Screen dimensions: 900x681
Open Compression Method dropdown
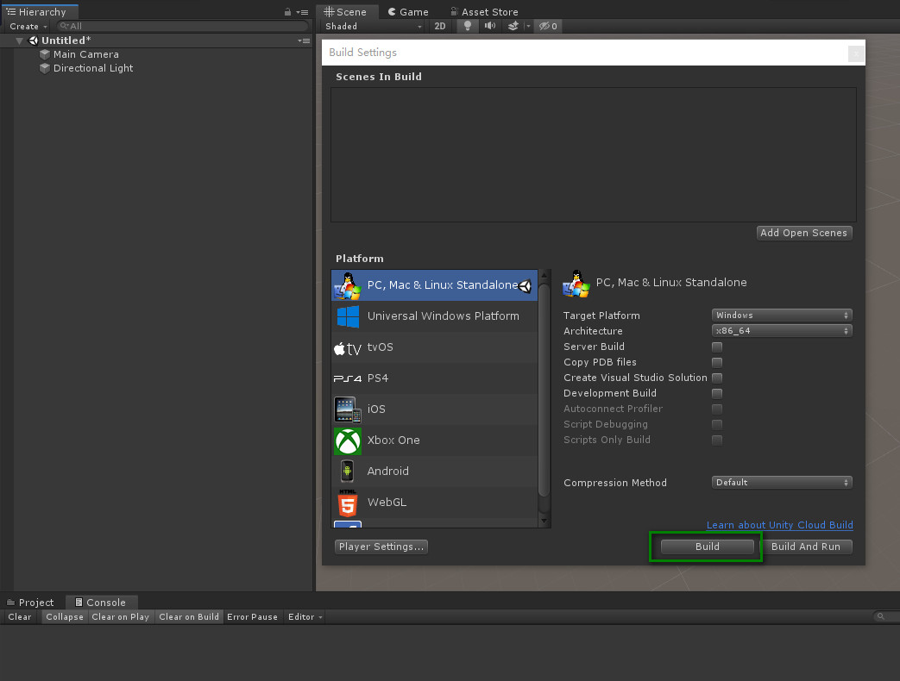pos(782,483)
